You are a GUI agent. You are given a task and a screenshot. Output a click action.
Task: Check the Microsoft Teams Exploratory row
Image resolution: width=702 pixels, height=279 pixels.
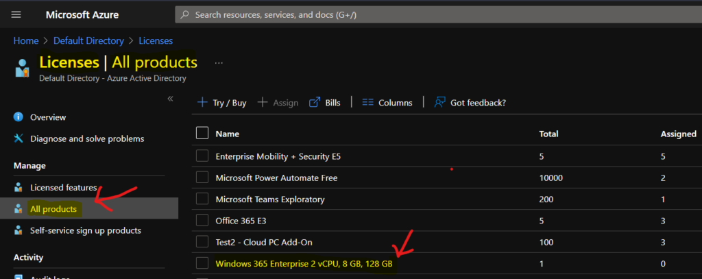202,199
